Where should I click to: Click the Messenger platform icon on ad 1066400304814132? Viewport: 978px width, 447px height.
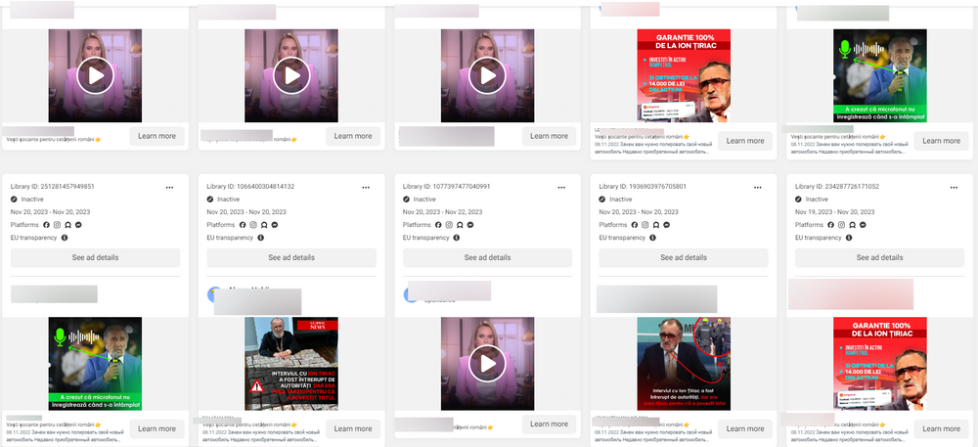275,225
